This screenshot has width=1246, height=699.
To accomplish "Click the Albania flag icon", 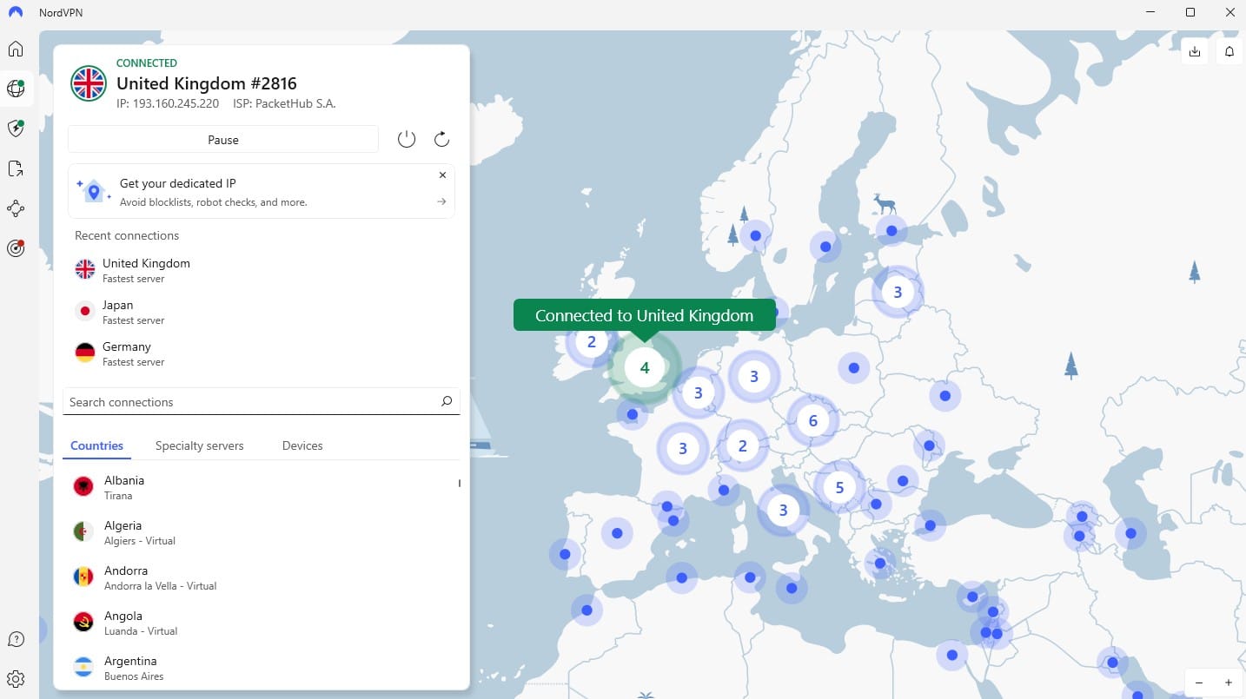I will [84, 486].
